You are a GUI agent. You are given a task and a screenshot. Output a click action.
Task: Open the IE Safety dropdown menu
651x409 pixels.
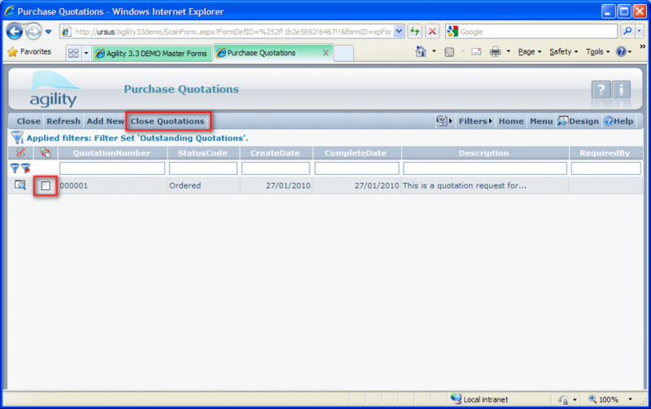click(x=563, y=52)
